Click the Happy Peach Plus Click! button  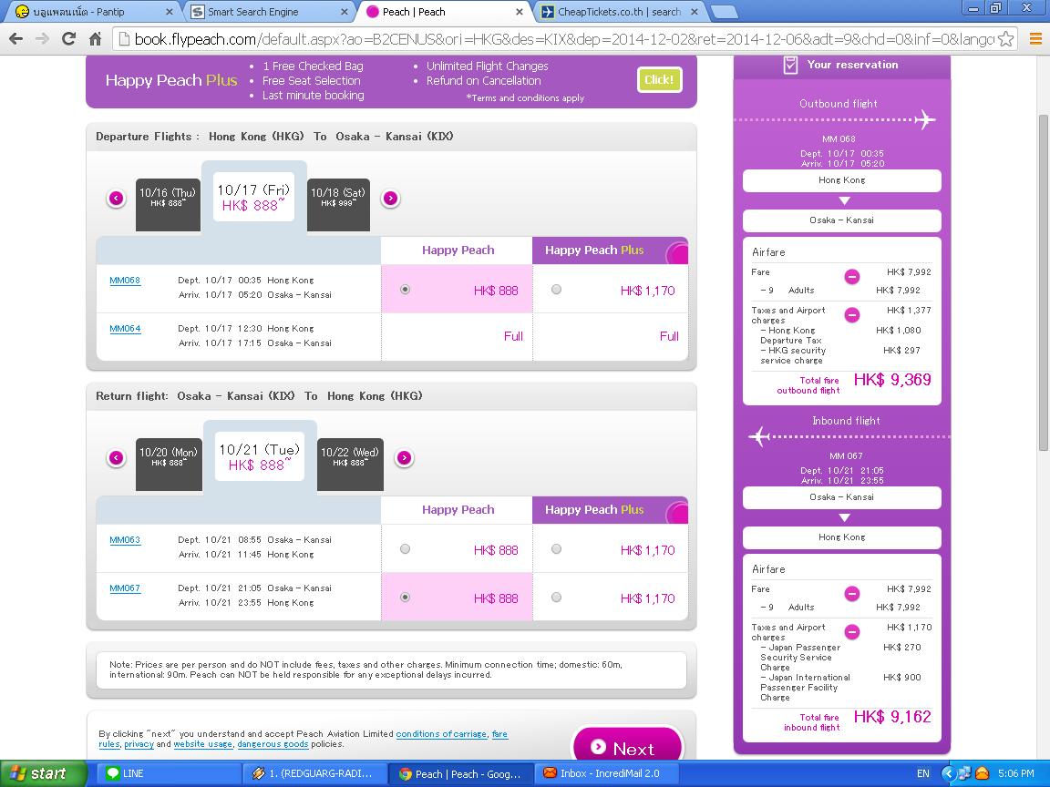[659, 79]
